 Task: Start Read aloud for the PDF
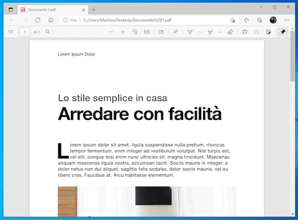point(175,32)
